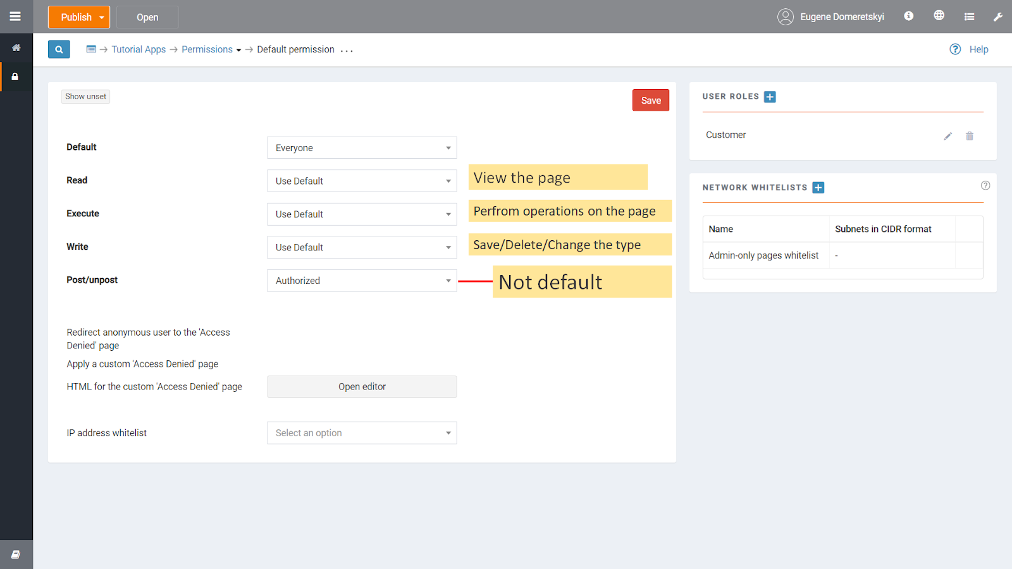Delete the Customer role
This screenshot has width=1012, height=569.
(x=970, y=136)
